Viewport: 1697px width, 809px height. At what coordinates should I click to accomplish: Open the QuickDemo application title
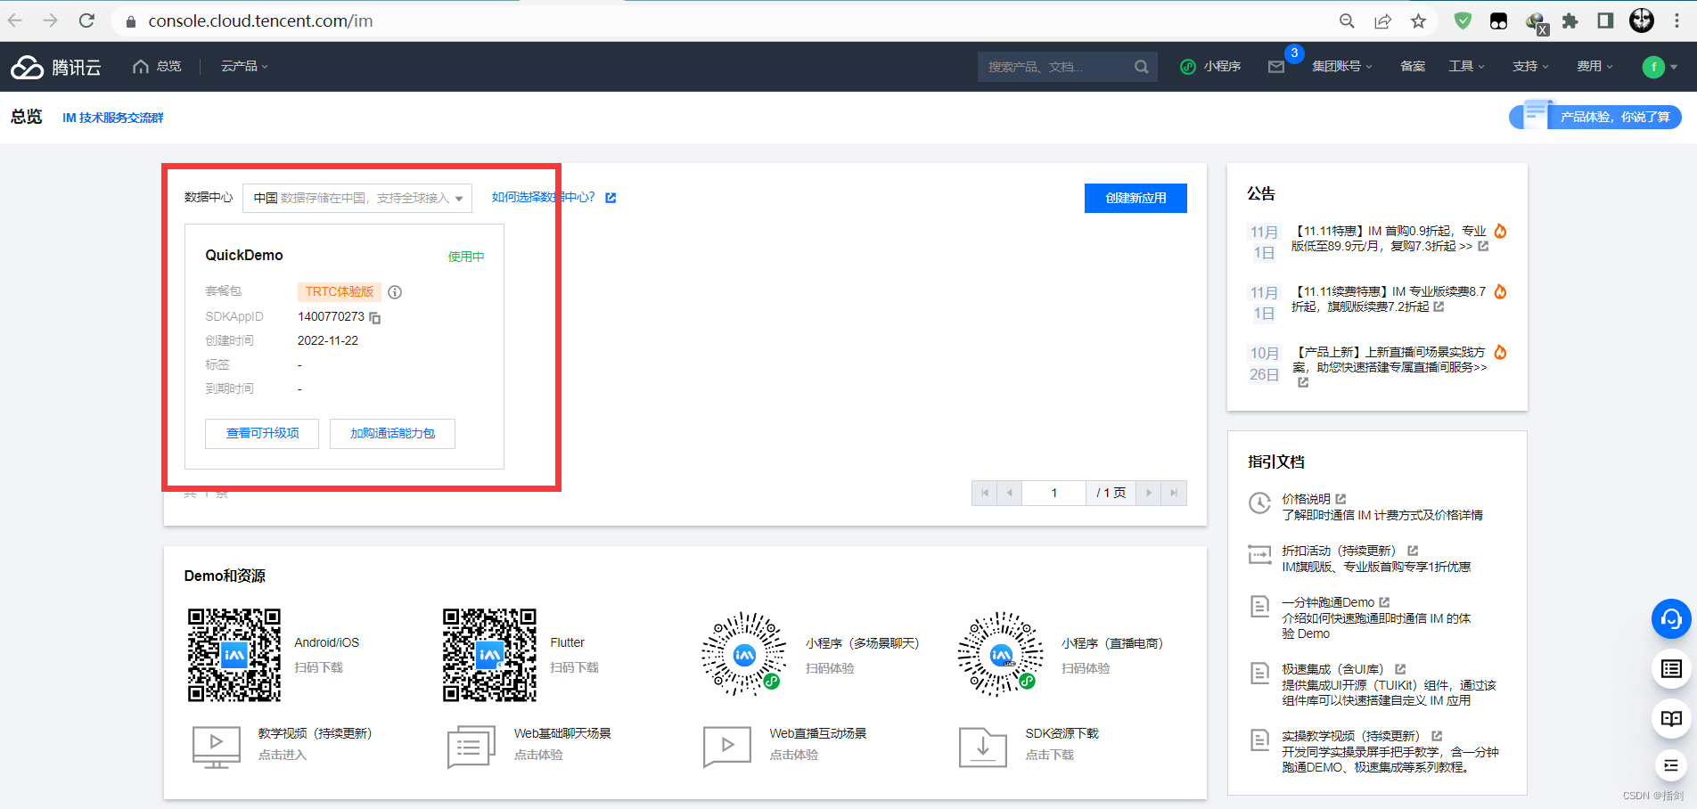click(244, 255)
